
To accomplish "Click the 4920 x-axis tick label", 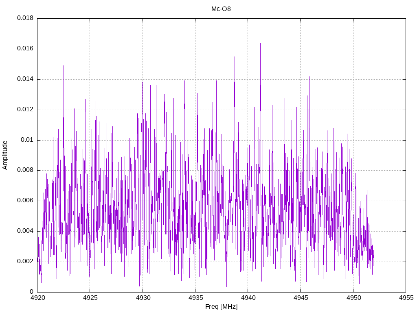I will (x=38, y=298).
